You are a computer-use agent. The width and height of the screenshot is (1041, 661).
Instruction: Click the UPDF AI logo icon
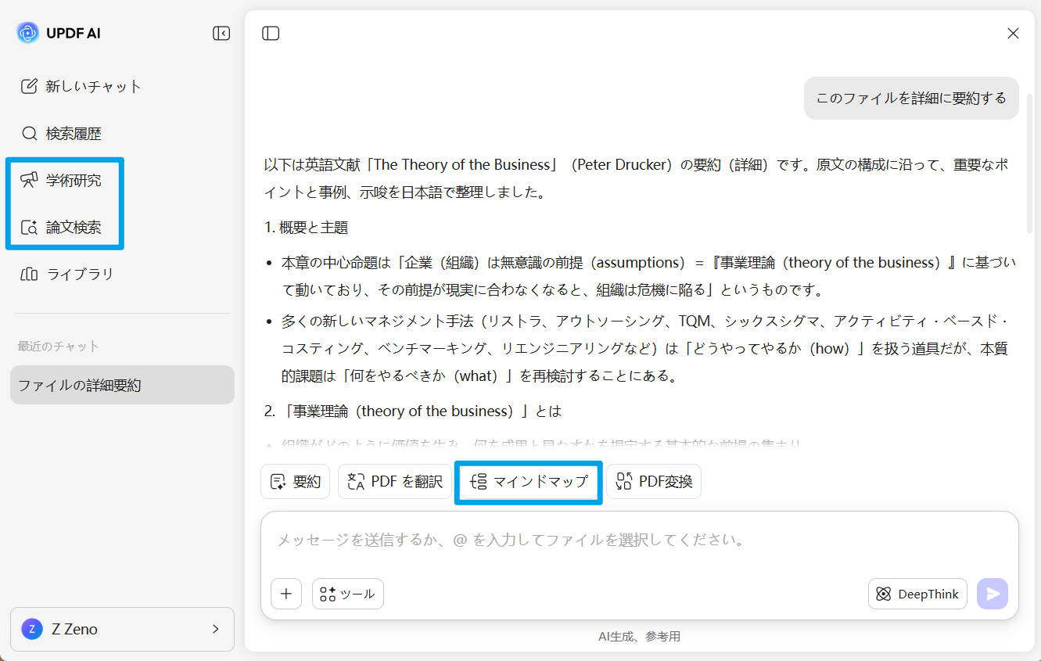tap(27, 33)
